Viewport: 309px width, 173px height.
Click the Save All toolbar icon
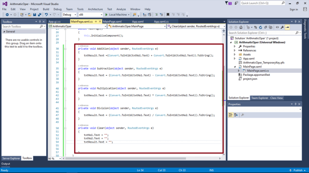tap(39, 15)
